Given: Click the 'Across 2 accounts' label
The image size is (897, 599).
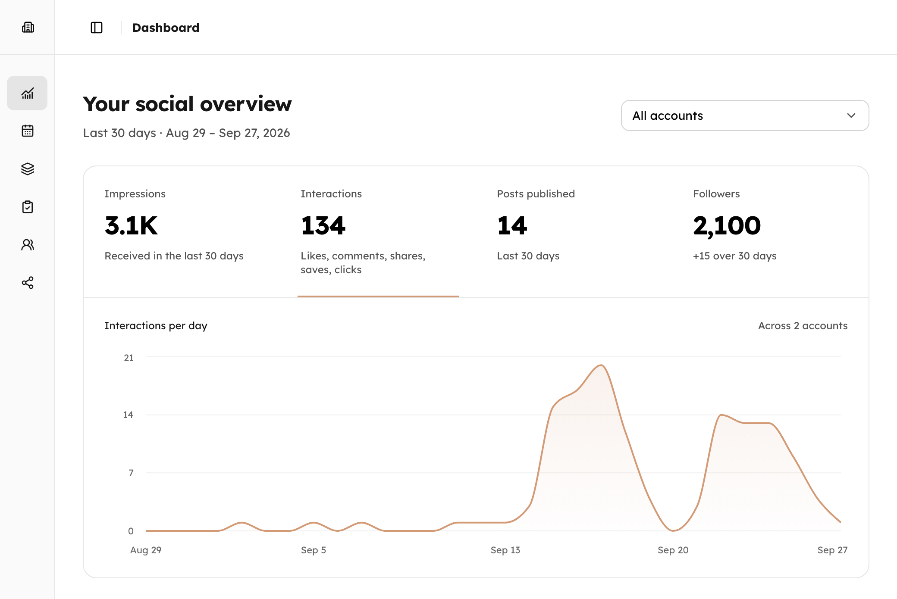Looking at the screenshot, I should coord(803,326).
